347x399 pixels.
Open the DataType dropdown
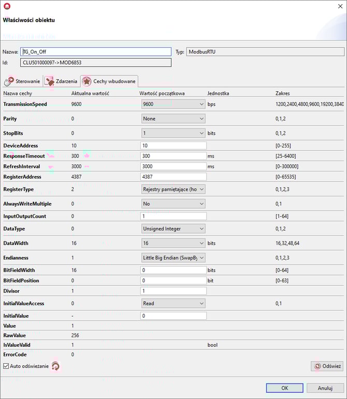tap(173, 229)
